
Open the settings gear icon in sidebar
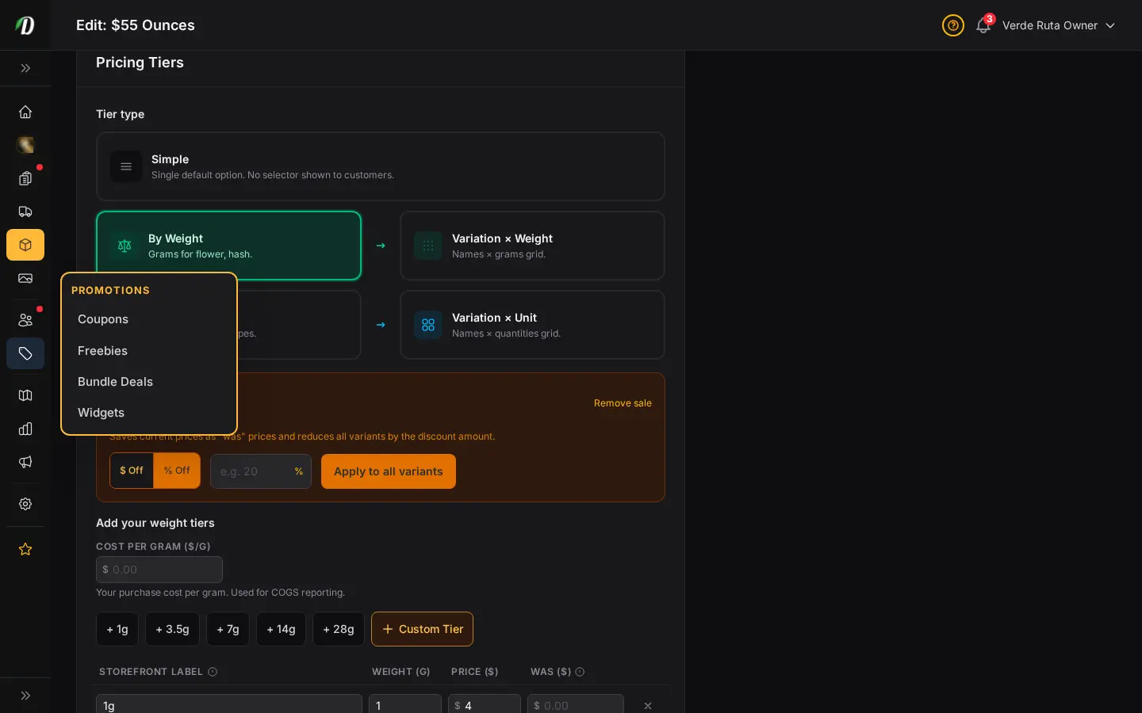click(25, 504)
